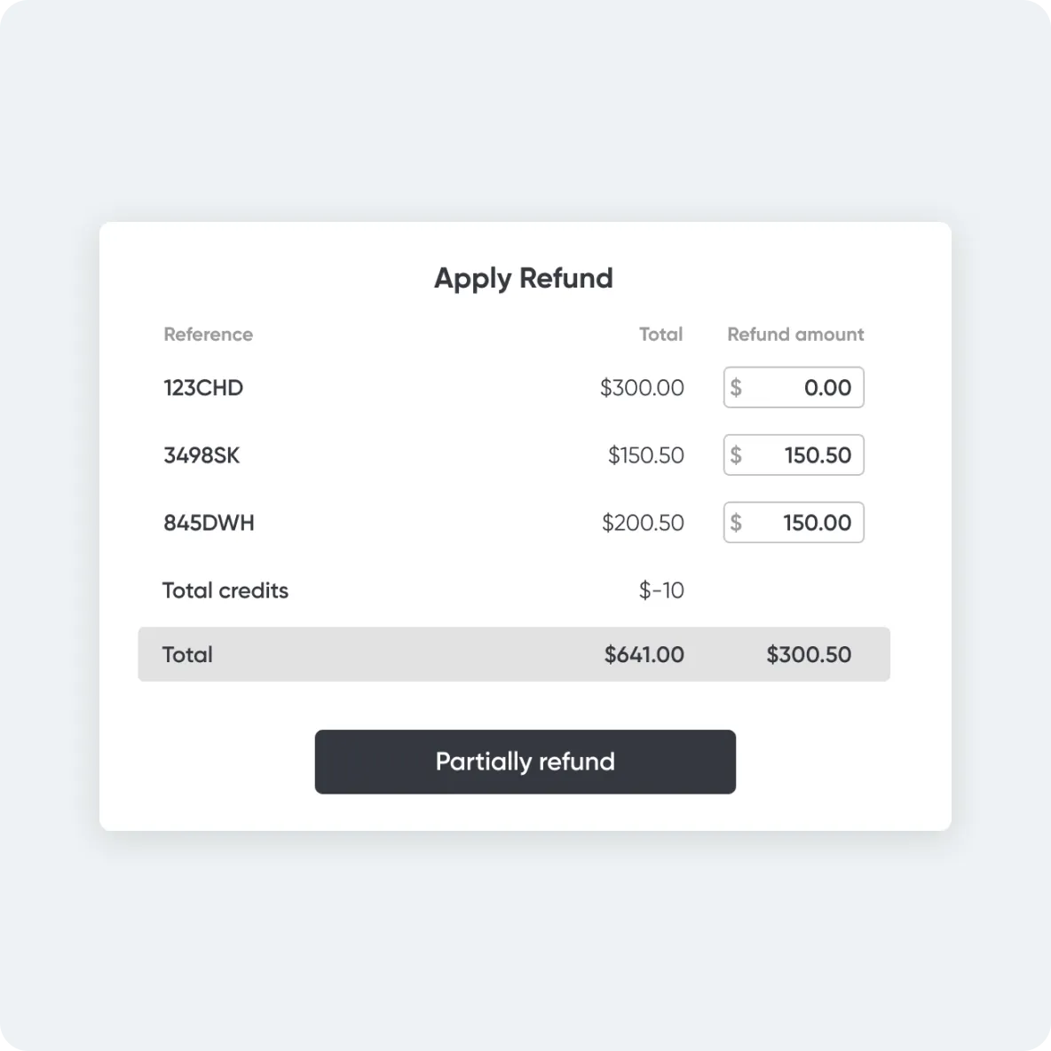Click the $300.00 total for 123CHD
This screenshot has height=1051, width=1051.
[x=642, y=388]
